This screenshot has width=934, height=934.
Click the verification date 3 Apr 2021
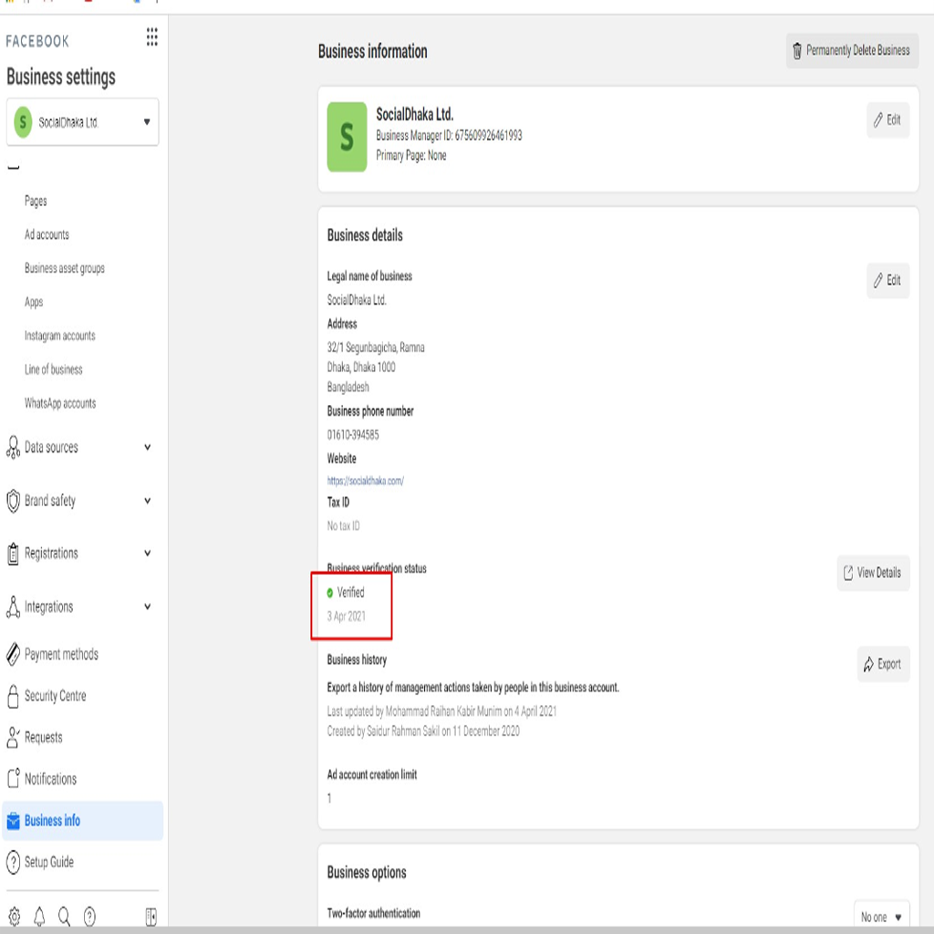point(346,617)
